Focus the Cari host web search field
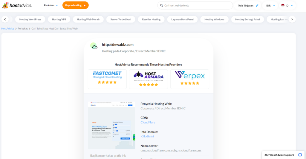306x159 pixels. [x=197, y=5]
